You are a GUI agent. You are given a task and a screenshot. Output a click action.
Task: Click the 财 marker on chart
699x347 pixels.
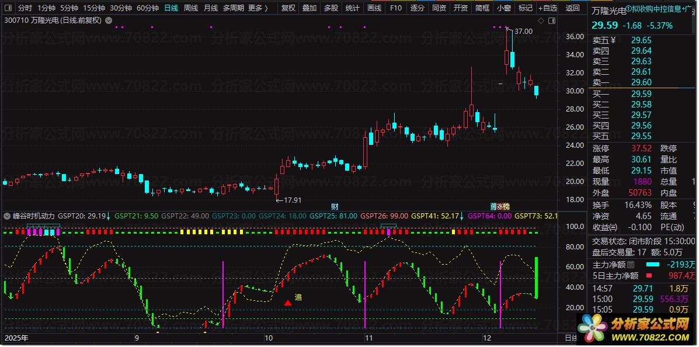pyautogui.click(x=335, y=206)
